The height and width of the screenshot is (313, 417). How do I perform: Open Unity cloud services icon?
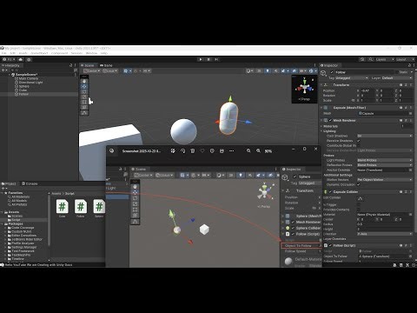(21, 59)
